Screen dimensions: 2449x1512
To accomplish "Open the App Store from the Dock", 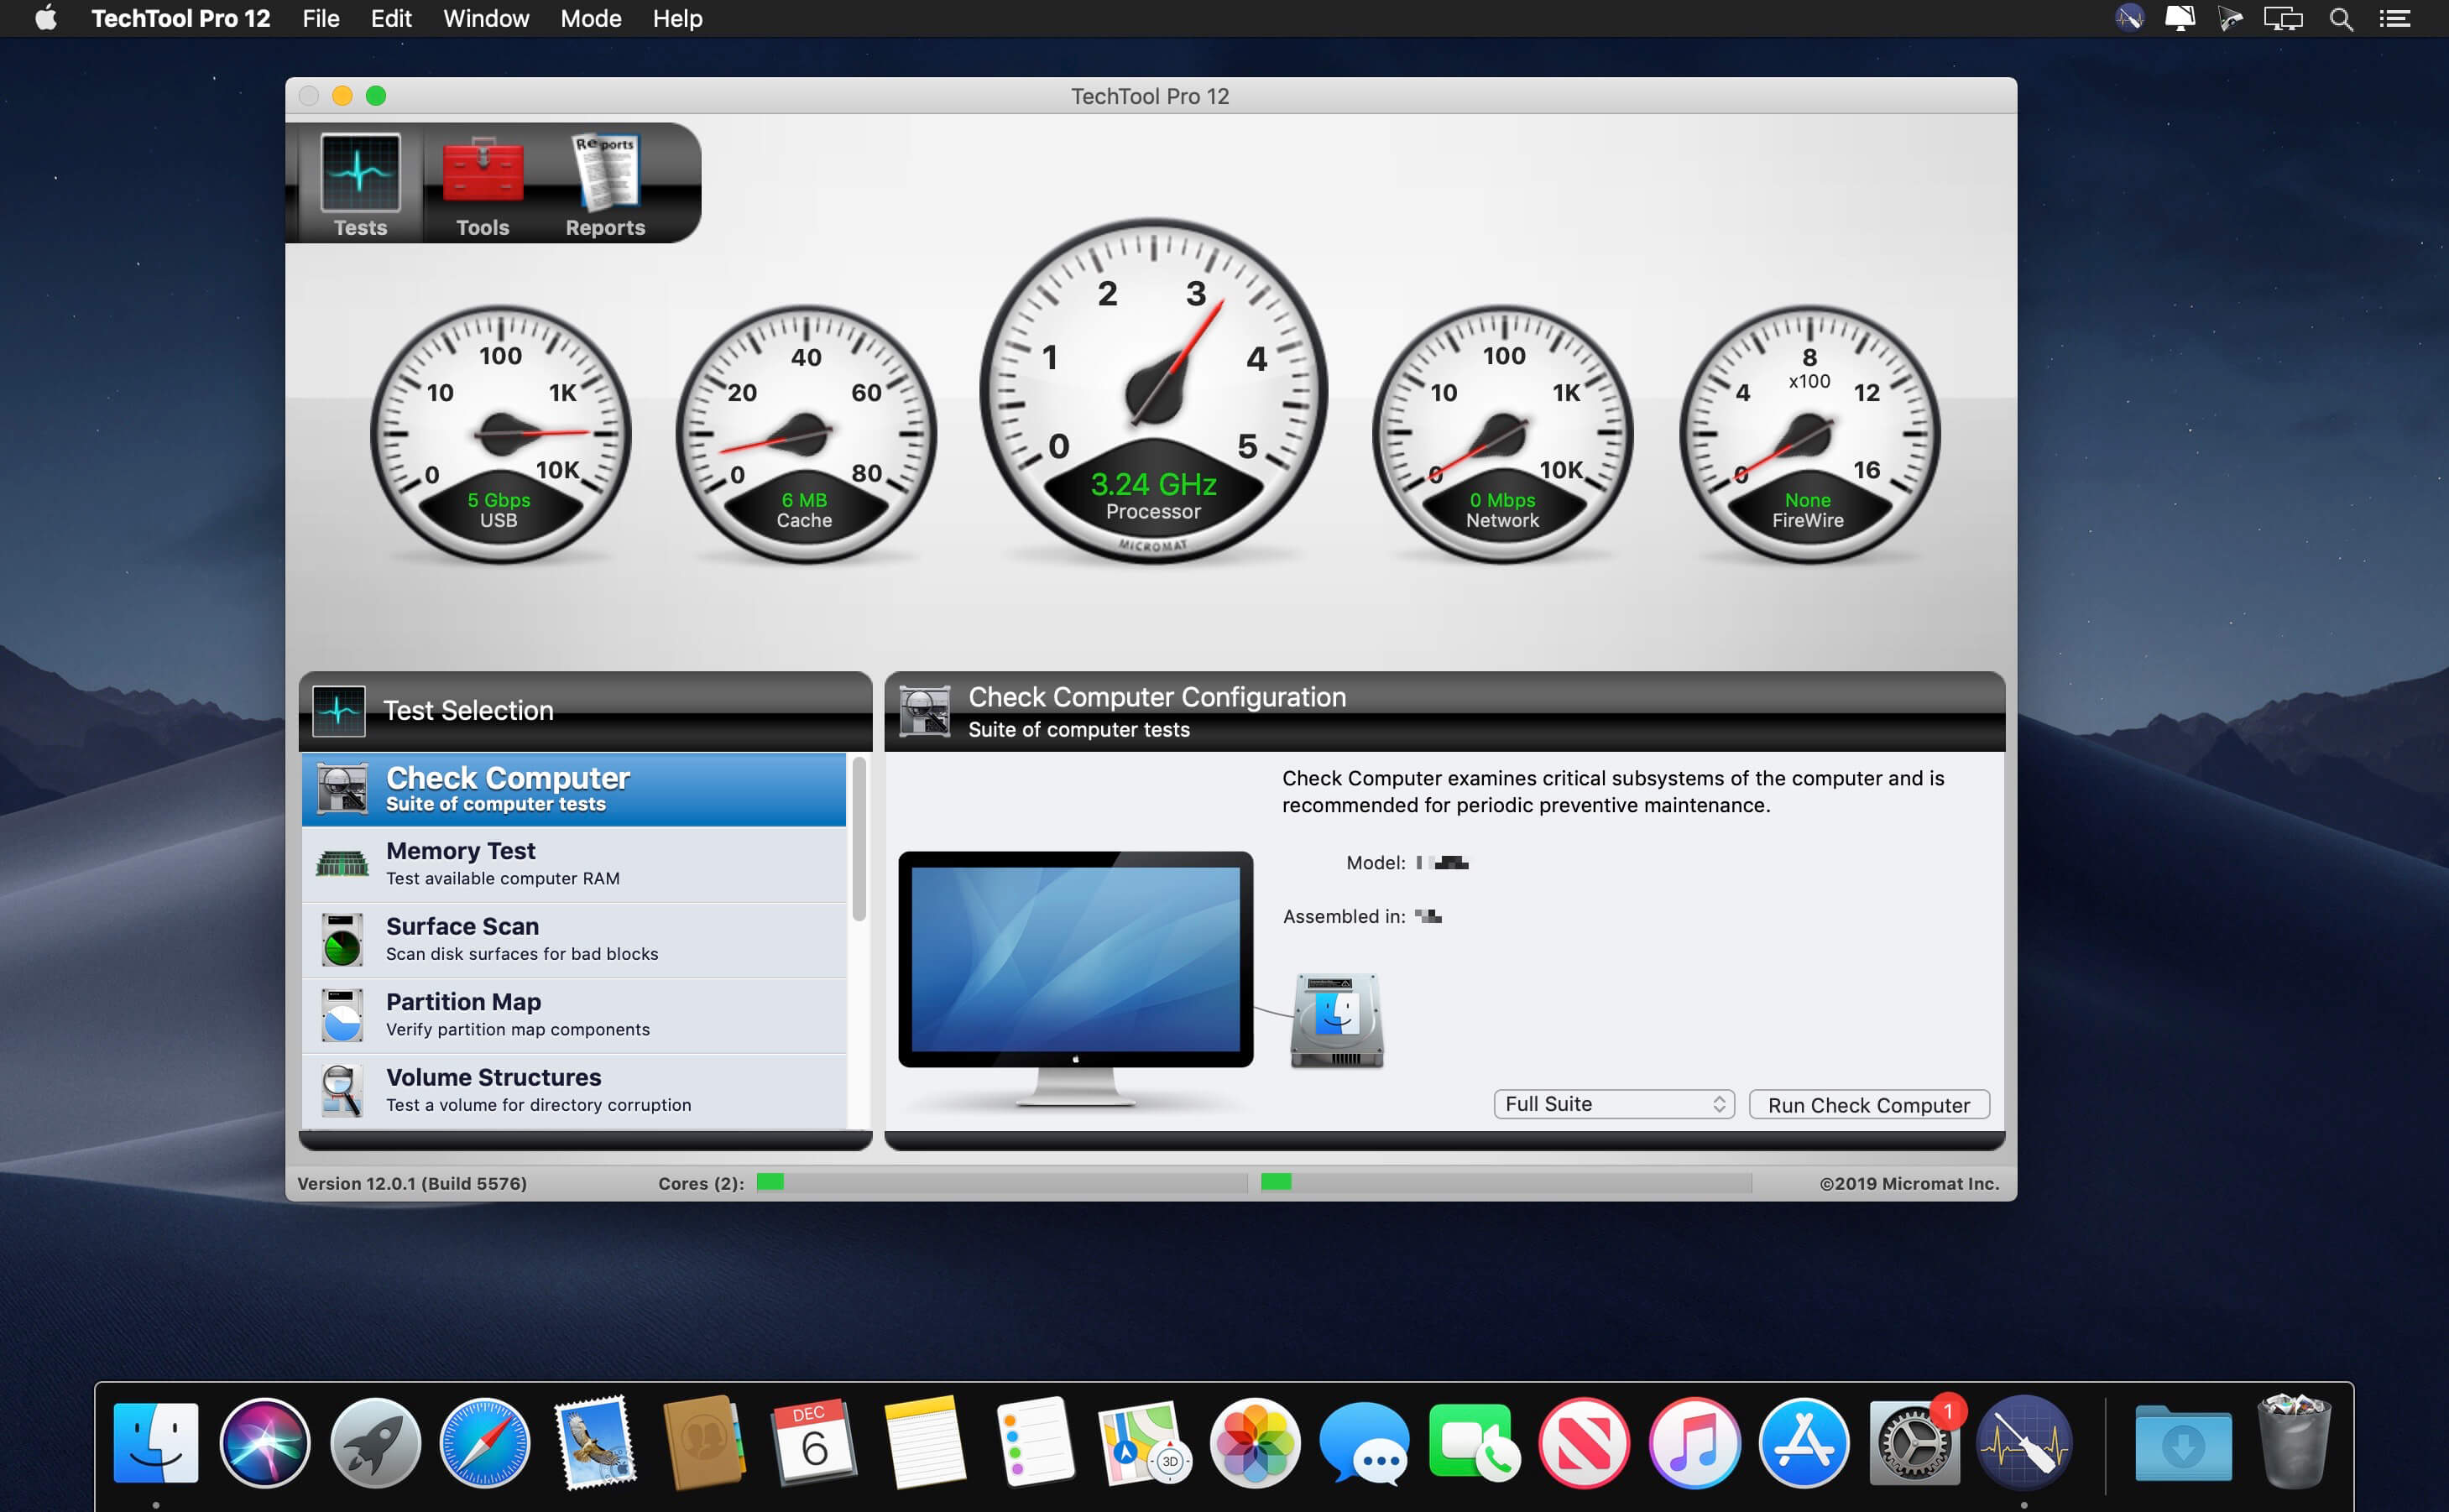I will pyautogui.click(x=1804, y=1442).
